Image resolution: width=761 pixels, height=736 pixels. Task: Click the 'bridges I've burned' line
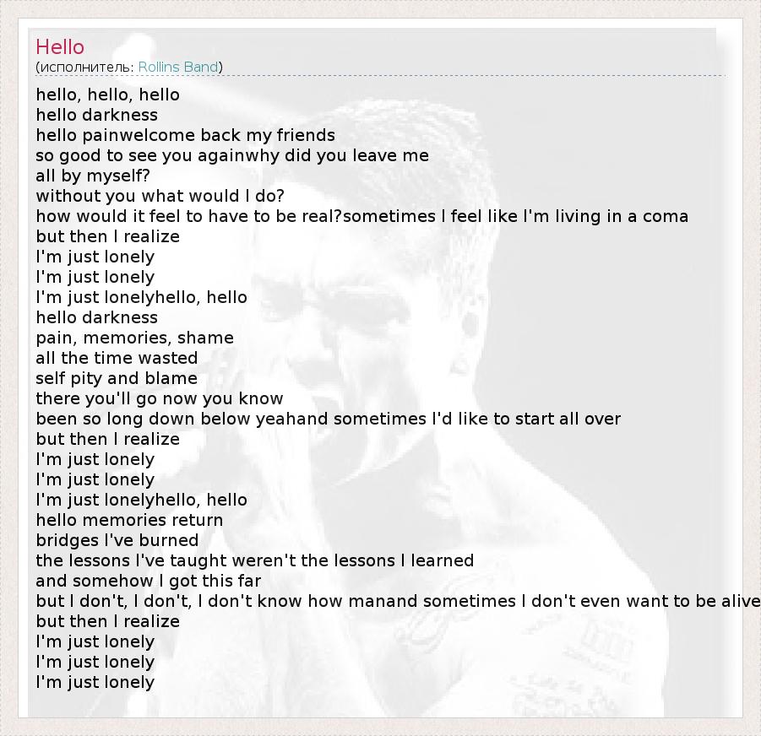point(117,540)
